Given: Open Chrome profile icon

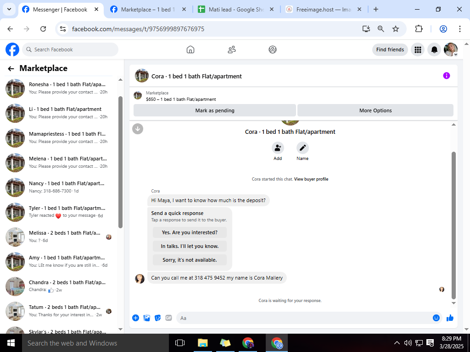Looking at the screenshot, I should [x=443, y=29].
